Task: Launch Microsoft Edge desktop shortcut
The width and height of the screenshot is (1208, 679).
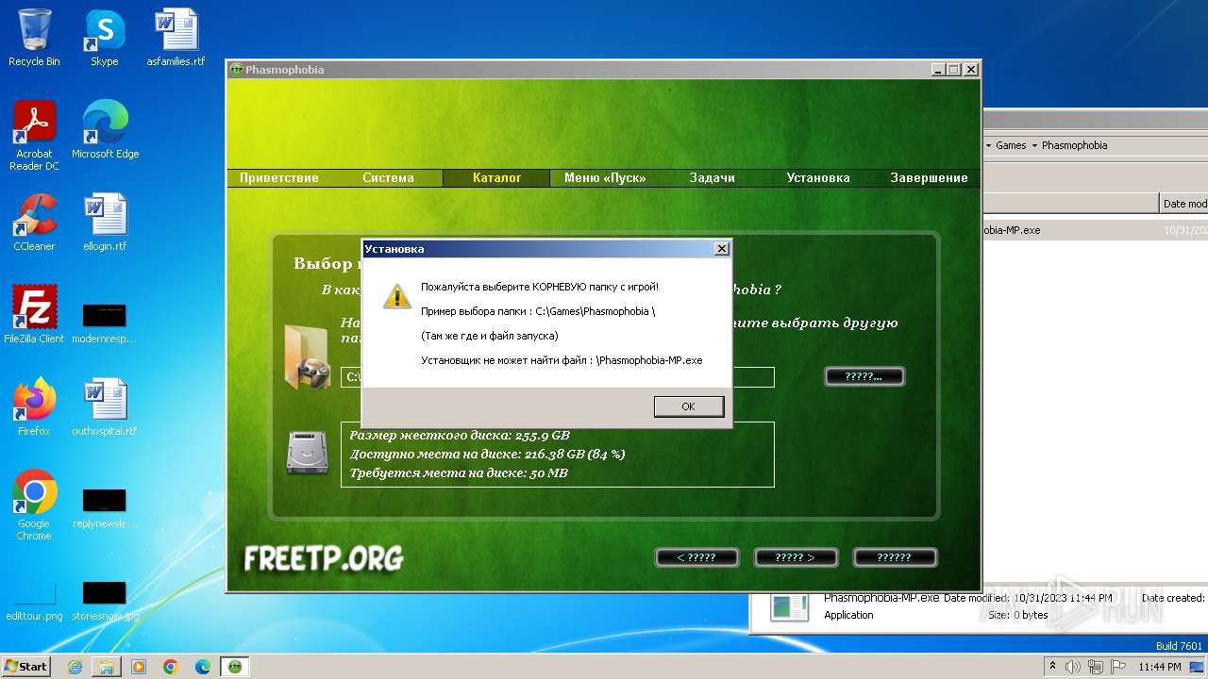Action: pos(105,130)
